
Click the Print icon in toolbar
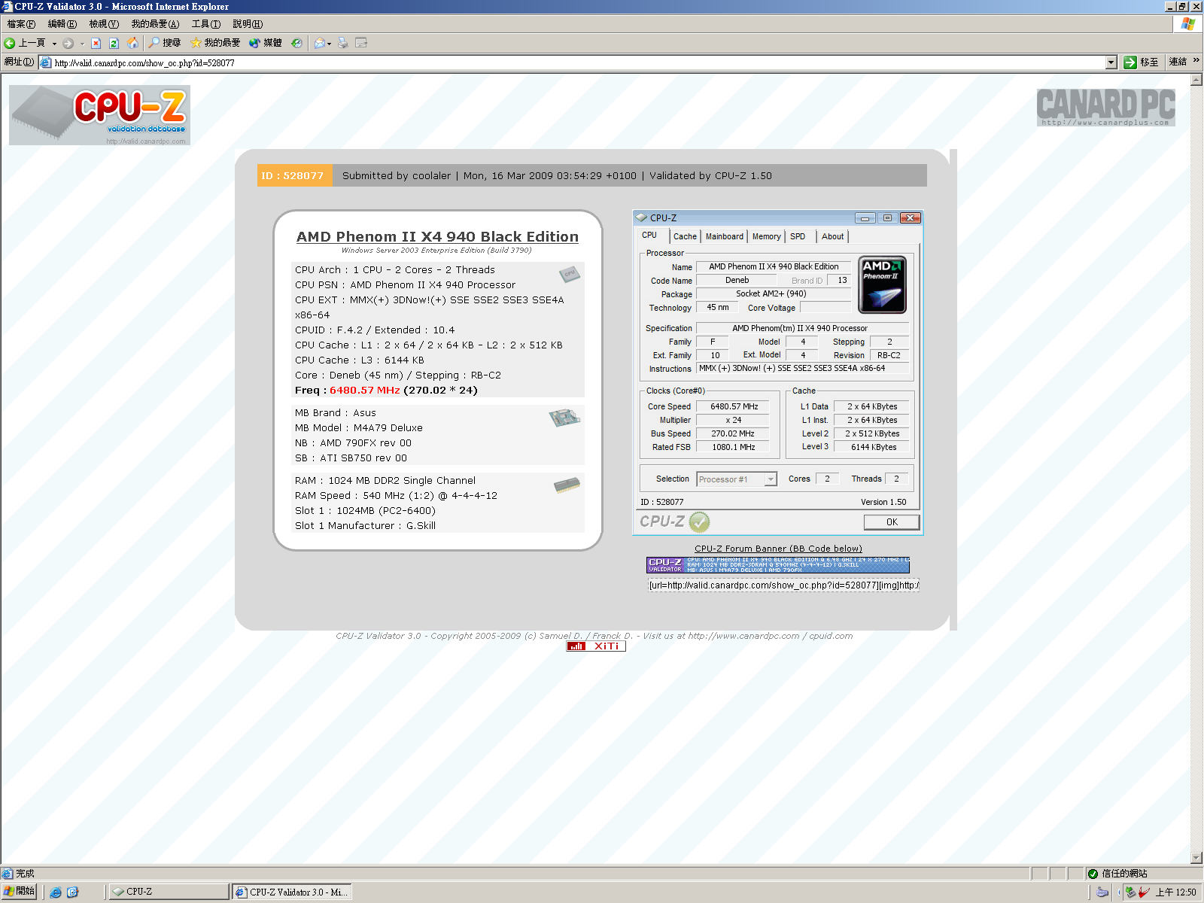[x=342, y=43]
